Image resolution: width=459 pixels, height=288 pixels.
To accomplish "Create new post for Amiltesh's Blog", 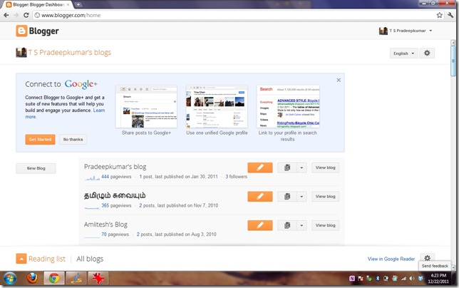I will (x=260, y=225).
